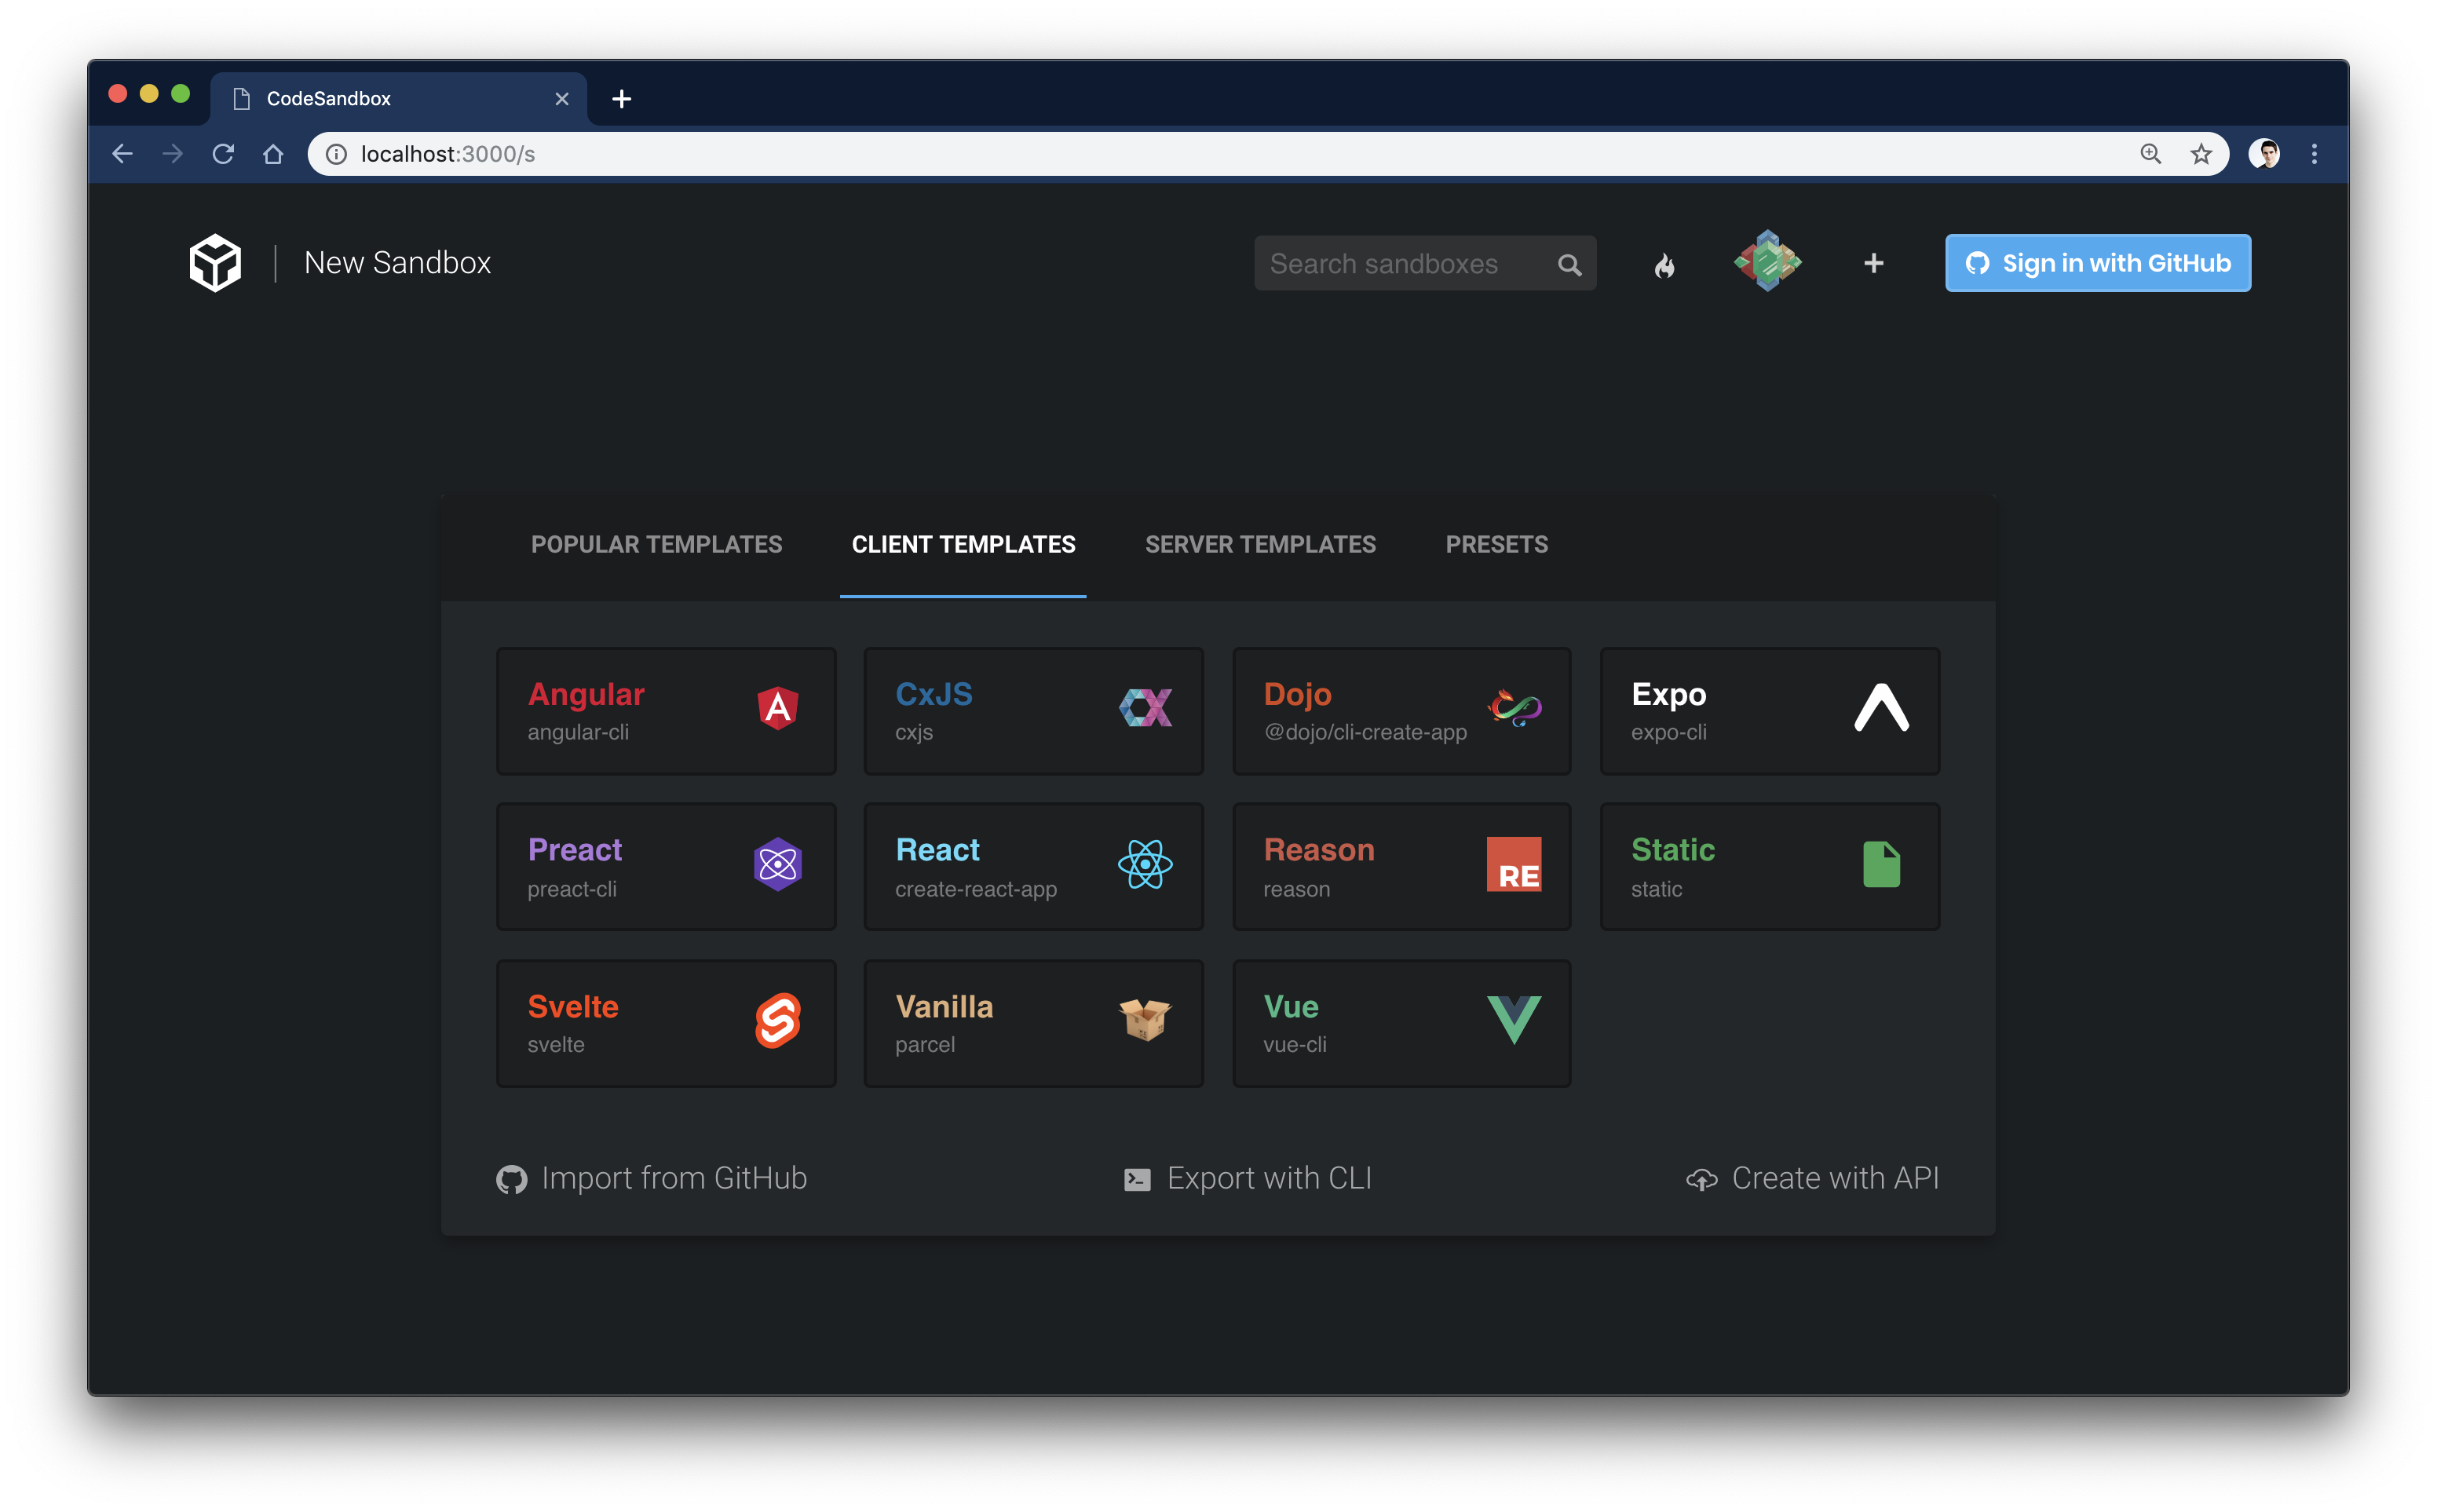Click Export with CLI link
The image size is (2437, 1512).
coord(1248,1178)
